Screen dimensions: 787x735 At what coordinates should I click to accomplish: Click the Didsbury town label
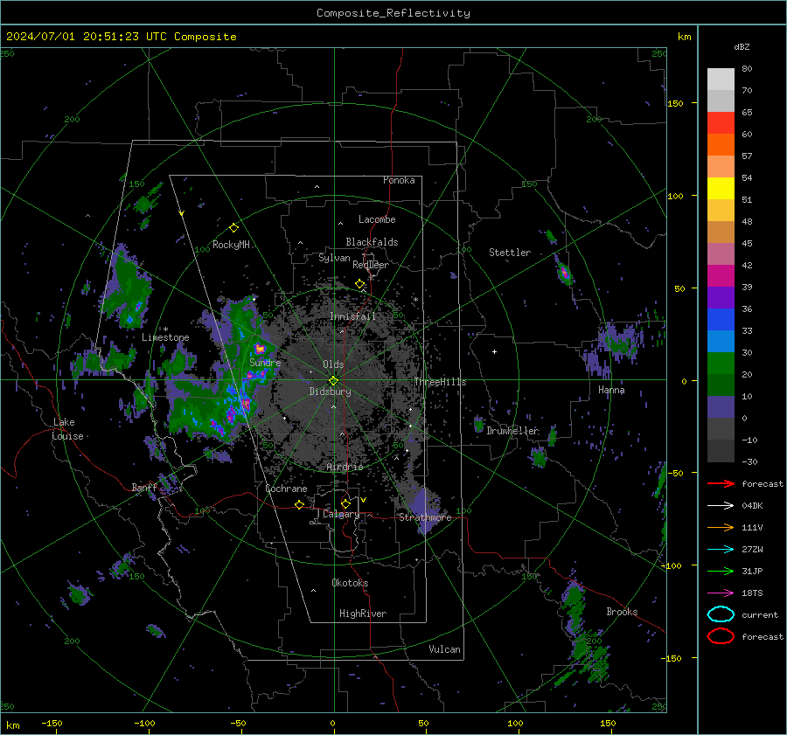click(330, 392)
